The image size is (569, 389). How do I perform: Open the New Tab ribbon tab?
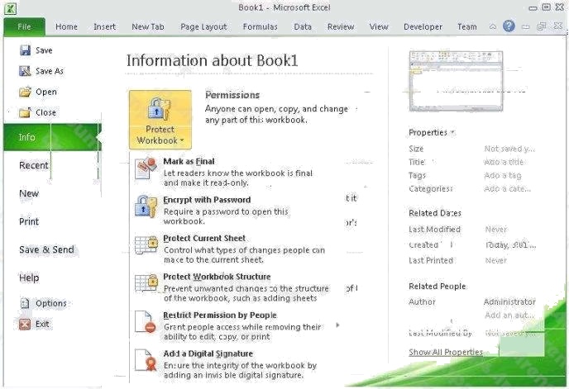pos(148,26)
